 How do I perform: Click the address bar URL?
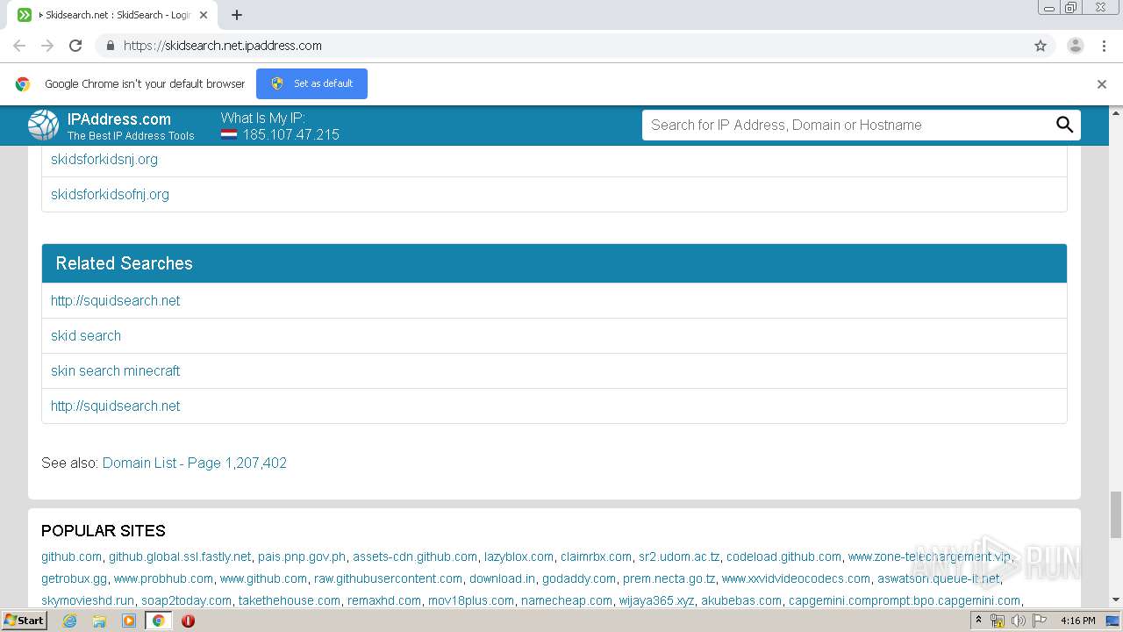point(223,46)
